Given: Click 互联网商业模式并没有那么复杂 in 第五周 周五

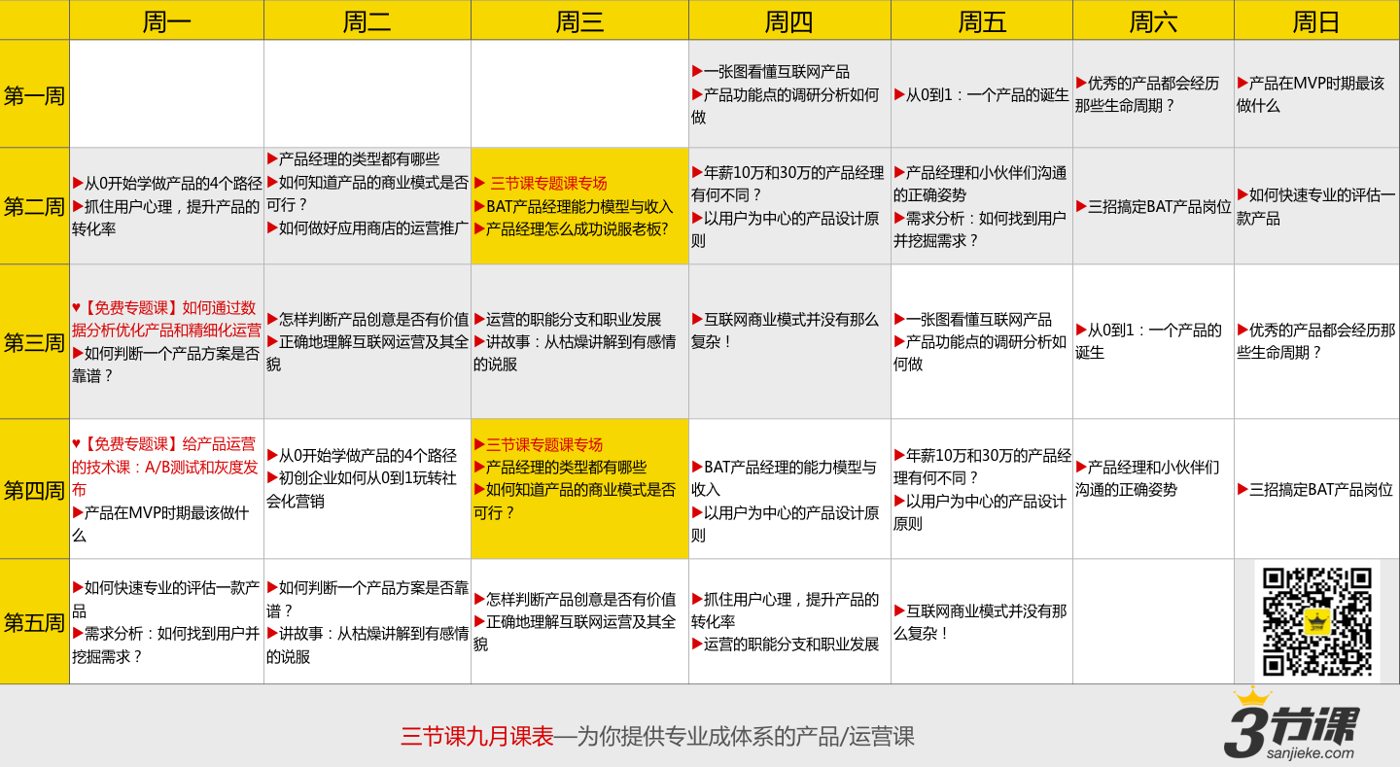Looking at the screenshot, I should tap(980, 621).
